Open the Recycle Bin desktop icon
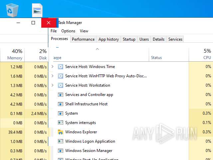Image resolution: width=213 pixels, height=160 pixels. (12, 10)
